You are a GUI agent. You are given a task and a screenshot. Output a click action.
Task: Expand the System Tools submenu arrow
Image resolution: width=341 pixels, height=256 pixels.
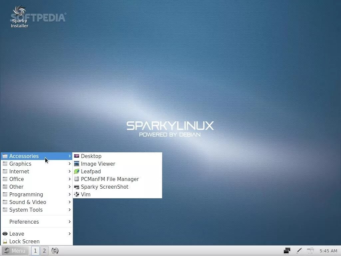[x=70, y=210]
